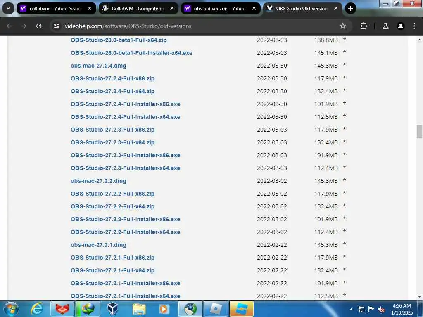423x317 pixels.
Task: Download OBS-Studio-27.2.4-Full-x64.zip
Action: tap(112, 91)
